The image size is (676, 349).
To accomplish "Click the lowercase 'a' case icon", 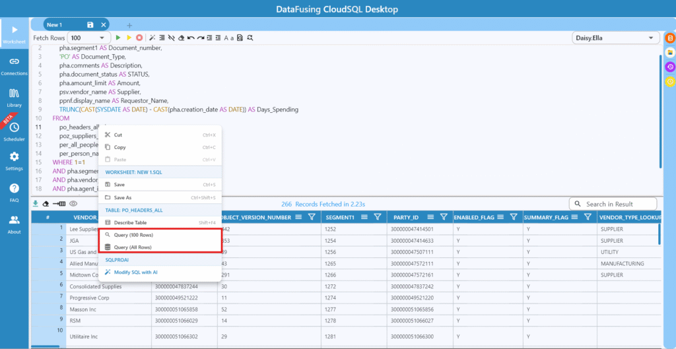I will click(232, 38).
